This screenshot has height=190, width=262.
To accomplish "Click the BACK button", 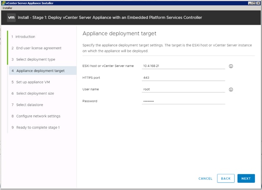I will tap(226, 178).
